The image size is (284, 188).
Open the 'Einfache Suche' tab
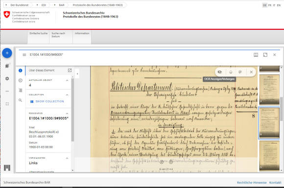point(38,37)
